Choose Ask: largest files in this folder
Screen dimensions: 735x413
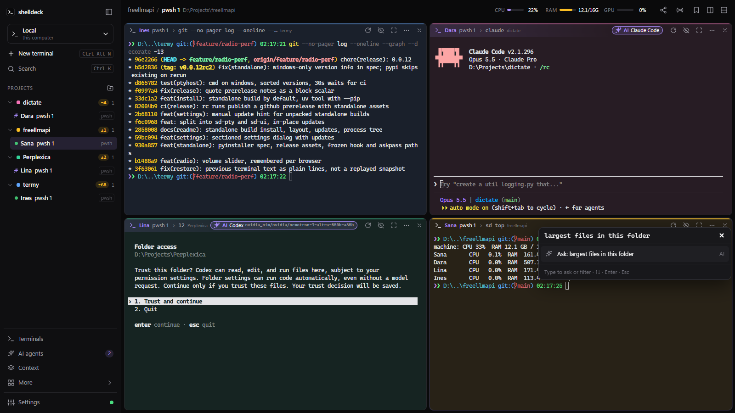click(x=635, y=254)
